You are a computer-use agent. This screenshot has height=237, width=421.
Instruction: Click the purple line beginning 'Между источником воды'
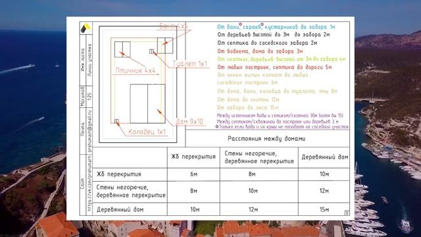click(280, 116)
